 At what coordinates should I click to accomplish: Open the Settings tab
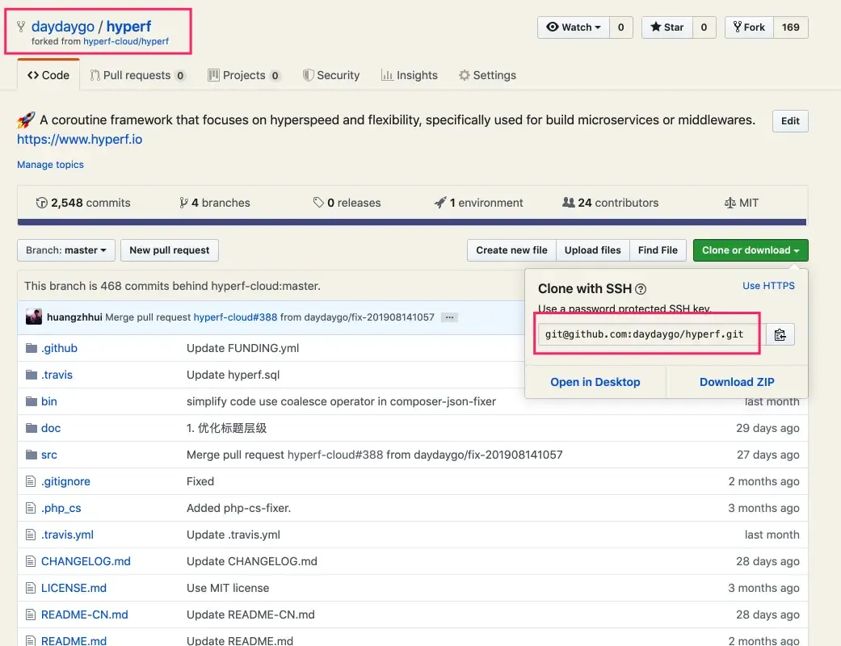pos(487,75)
